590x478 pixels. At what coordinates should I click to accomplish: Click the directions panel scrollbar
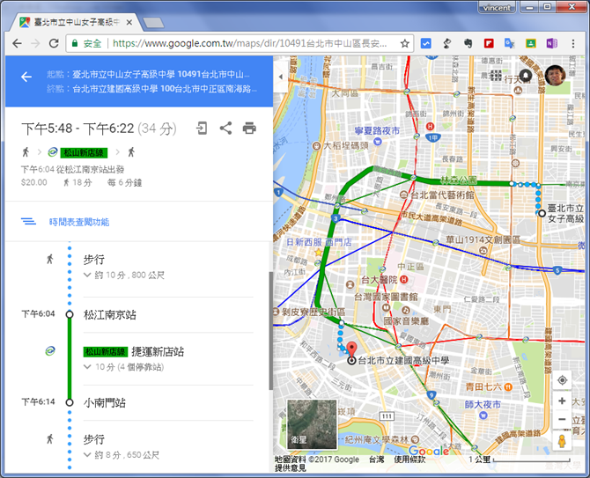point(271,330)
